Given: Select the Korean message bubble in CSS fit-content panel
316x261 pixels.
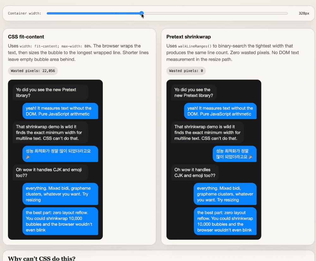Looking at the screenshot, I should (60, 154).
